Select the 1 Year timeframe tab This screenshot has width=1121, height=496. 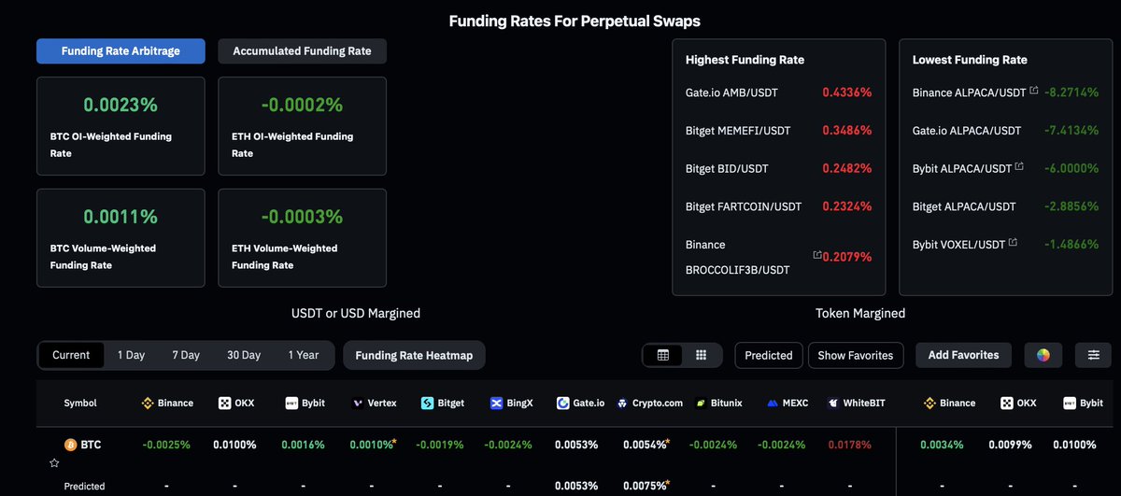[304, 355]
